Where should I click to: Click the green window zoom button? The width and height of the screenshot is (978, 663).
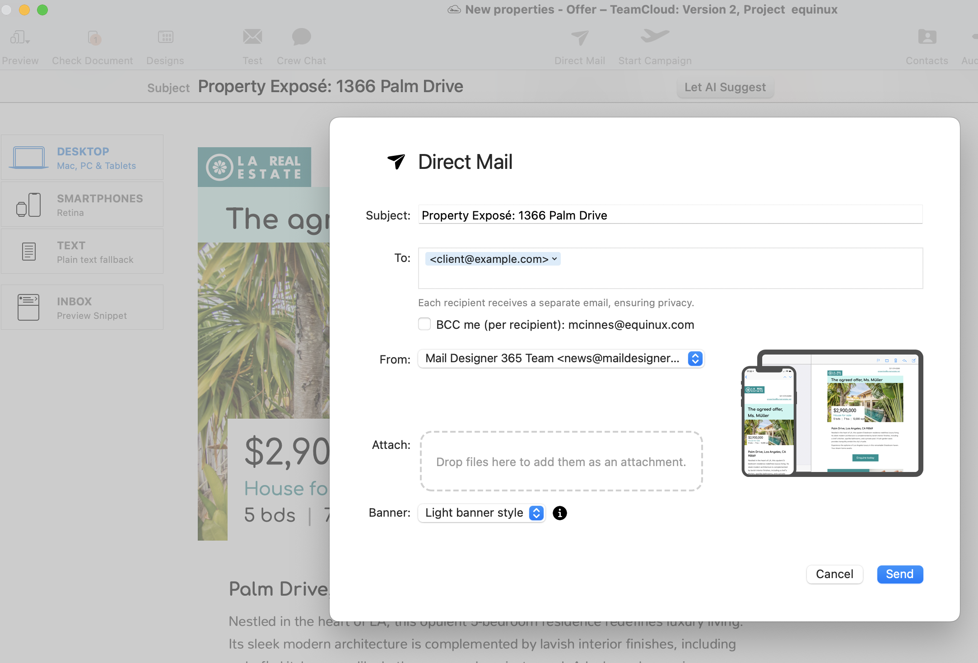pos(42,10)
